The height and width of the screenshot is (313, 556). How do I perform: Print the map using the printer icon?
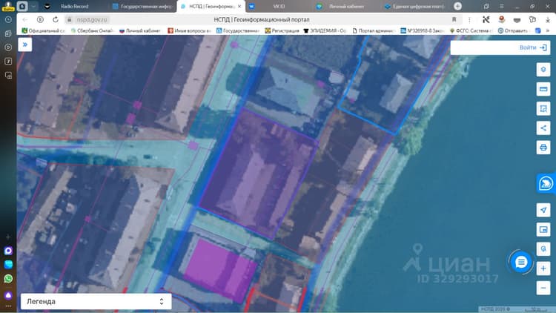(543, 148)
